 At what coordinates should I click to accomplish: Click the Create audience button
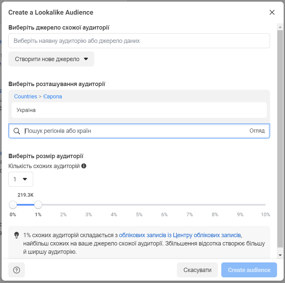coord(249,270)
